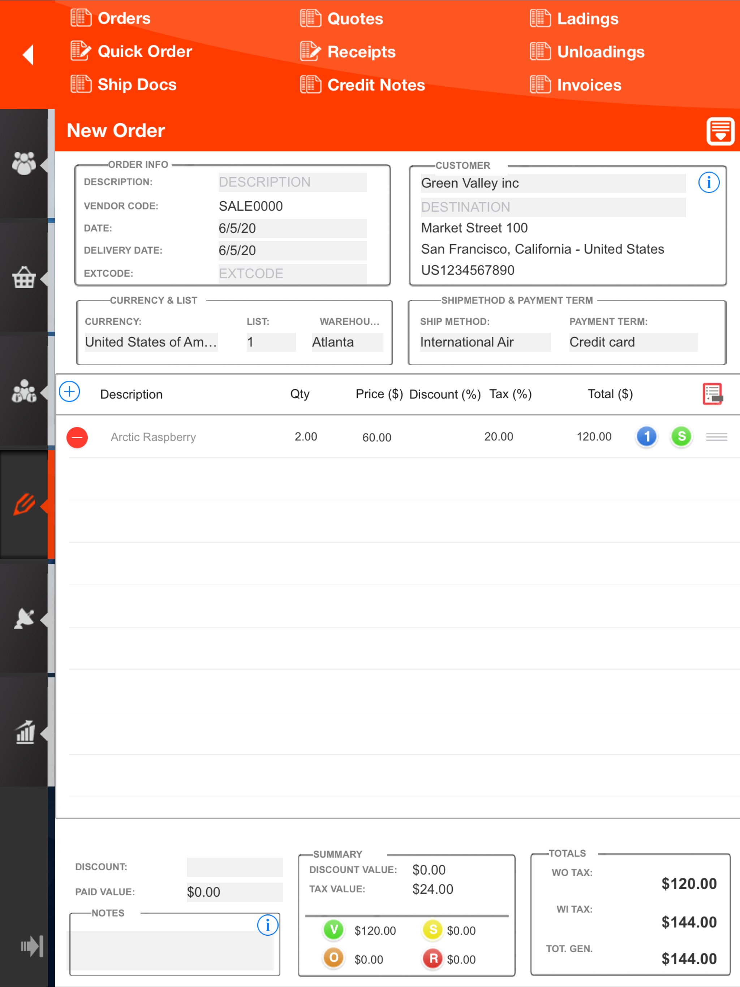Screen dimensions: 740x987
Task: Open Unloadings
Action: pos(587,52)
